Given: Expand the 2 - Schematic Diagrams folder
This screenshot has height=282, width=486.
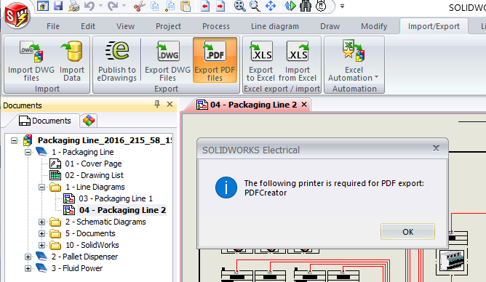Looking at the screenshot, I should (41, 222).
